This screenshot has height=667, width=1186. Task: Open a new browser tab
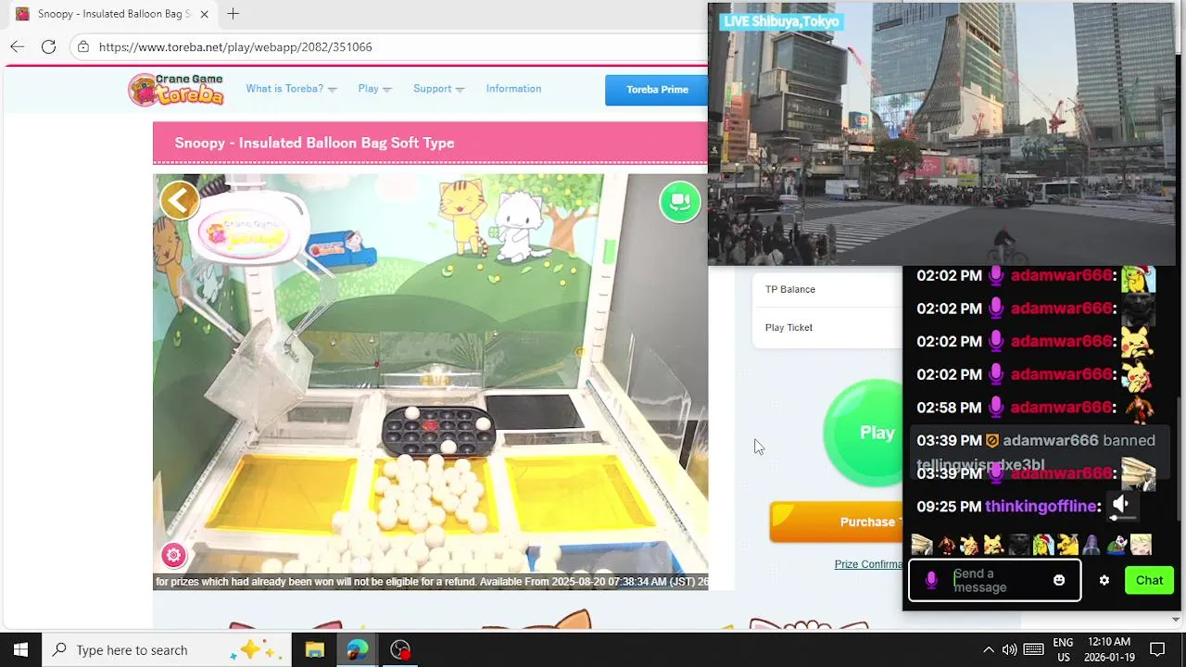pos(233,14)
